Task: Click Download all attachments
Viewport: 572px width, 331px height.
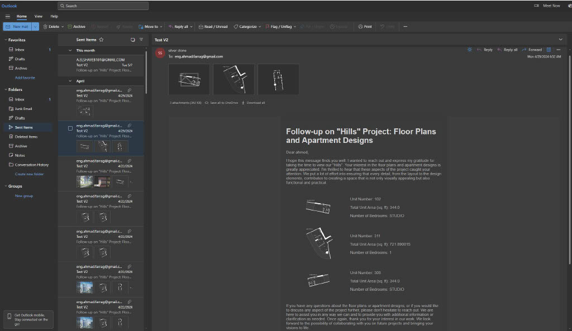Action: (x=253, y=103)
